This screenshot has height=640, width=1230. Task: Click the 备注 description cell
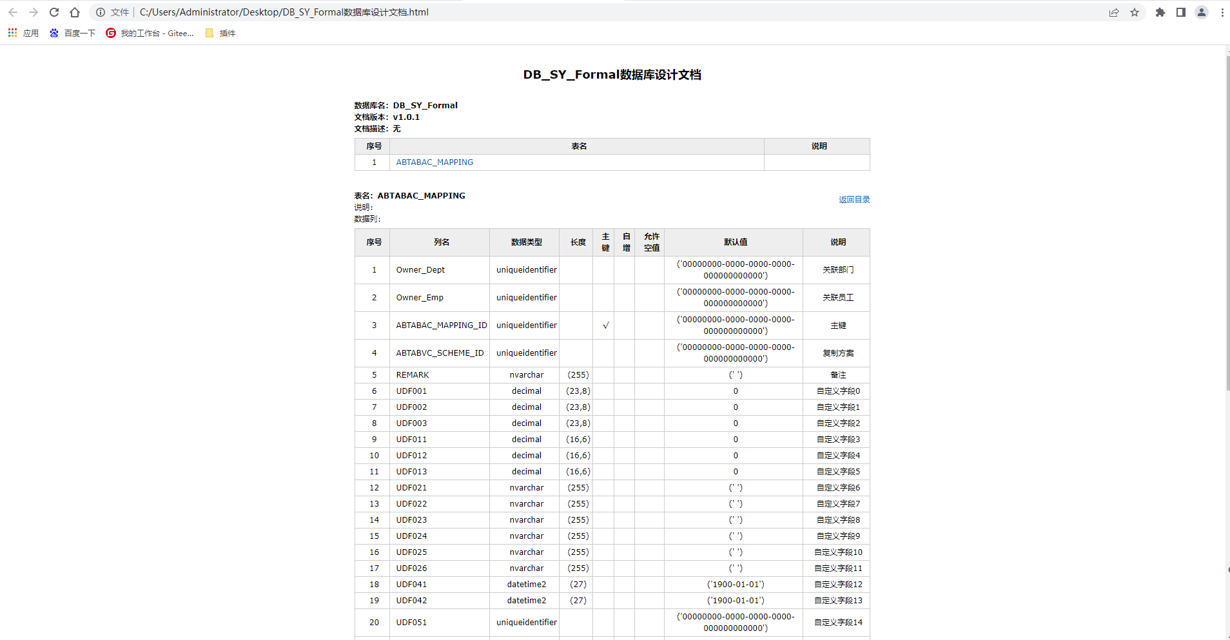click(x=837, y=375)
